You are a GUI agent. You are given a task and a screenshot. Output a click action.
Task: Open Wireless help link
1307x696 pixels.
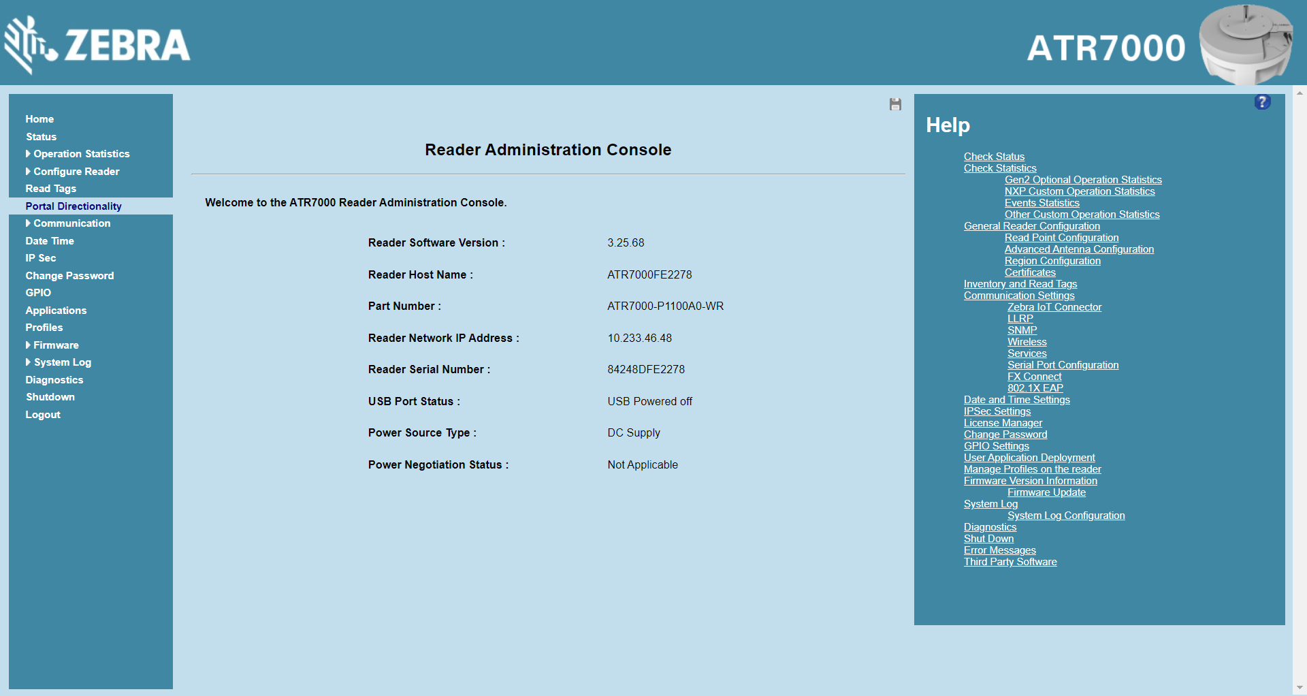1027,342
